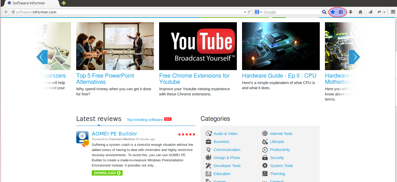The image size is (397, 182).
Task: Open the AOMEI PE Builder review title
Action: point(115,134)
